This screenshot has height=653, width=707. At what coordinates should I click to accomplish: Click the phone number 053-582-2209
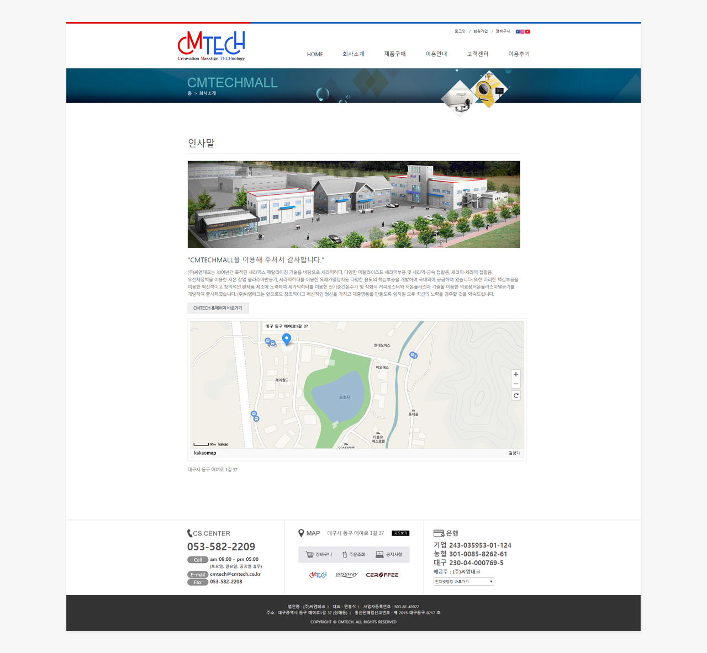(x=221, y=546)
